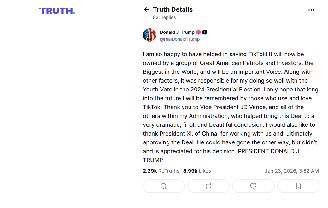This screenshot has width=328, height=208.
Task: Click Trump's flag-themed profile avatar
Action: coord(149,35)
